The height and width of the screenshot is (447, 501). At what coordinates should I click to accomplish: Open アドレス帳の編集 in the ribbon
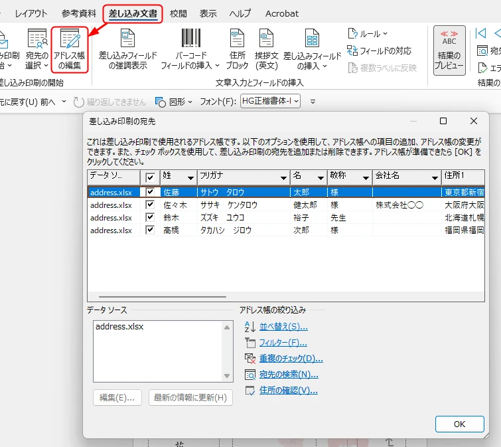click(69, 50)
